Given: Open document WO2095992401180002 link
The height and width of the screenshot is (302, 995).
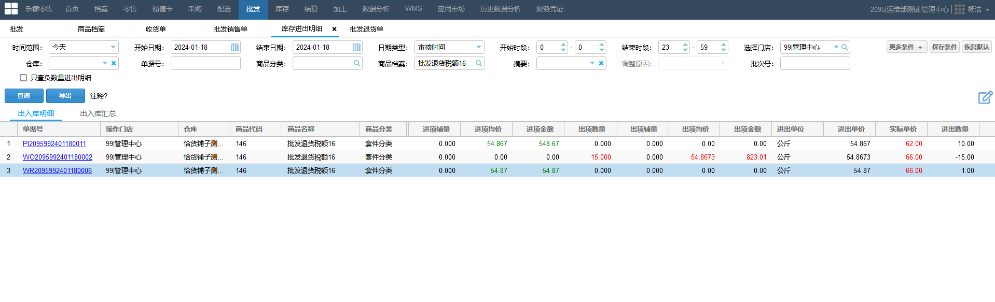Looking at the screenshot, I should point(58,157).
